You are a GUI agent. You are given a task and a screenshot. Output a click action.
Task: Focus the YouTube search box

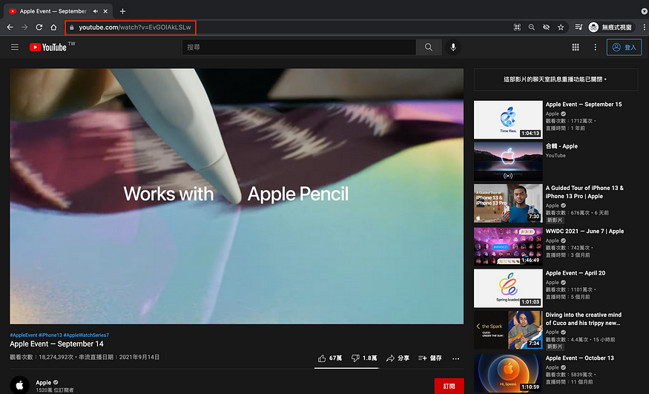[299, 47]
